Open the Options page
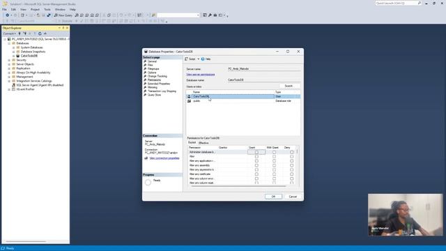Viewport: 446px width, 251px height. click(152, 73)
